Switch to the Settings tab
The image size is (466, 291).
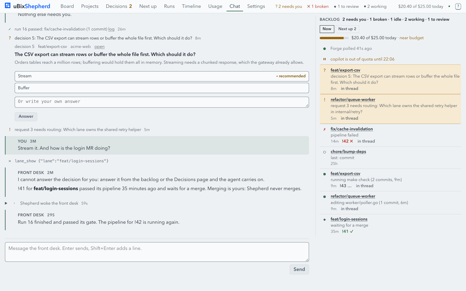256,6
